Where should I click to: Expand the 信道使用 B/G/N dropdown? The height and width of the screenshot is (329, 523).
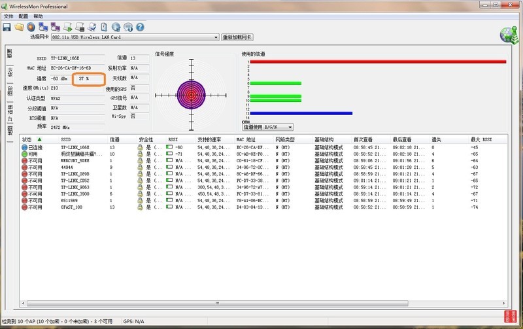pos(268,127)
